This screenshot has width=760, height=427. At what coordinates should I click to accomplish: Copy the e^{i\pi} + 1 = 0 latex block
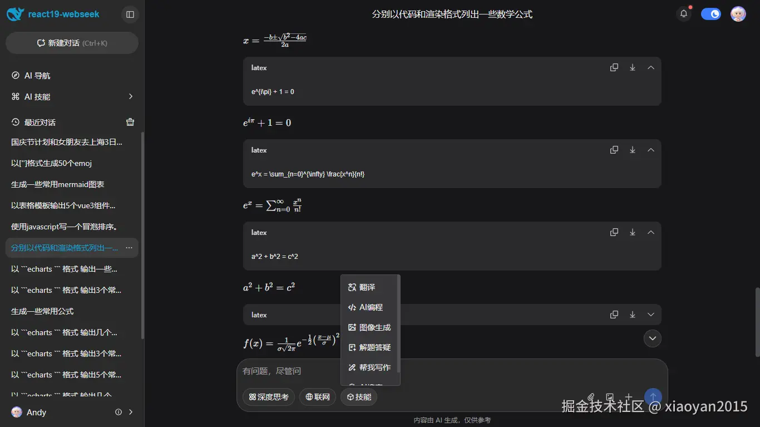click(x=614, y=67)
